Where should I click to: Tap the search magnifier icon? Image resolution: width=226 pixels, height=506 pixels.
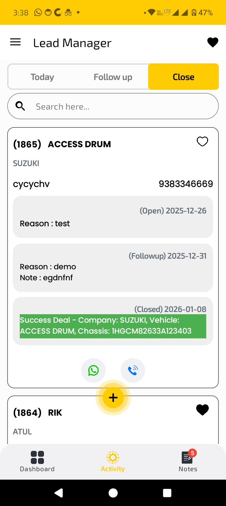20,106
